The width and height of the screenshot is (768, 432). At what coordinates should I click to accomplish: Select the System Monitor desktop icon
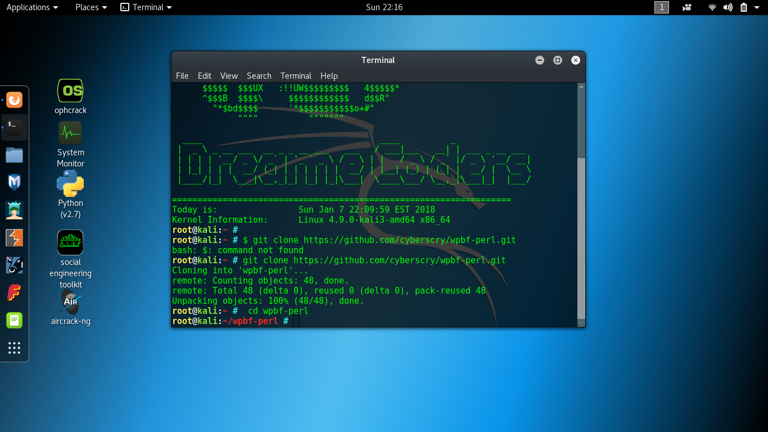coord(70,145)
